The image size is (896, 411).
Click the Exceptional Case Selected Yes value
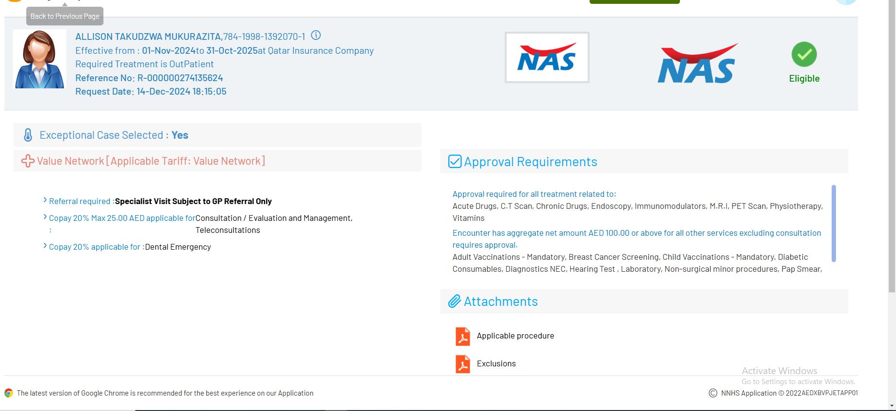(180, 135)
